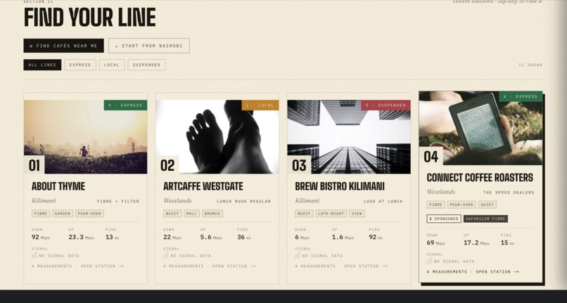Click Mall tag on Artcaffe Westgate card

191,213
